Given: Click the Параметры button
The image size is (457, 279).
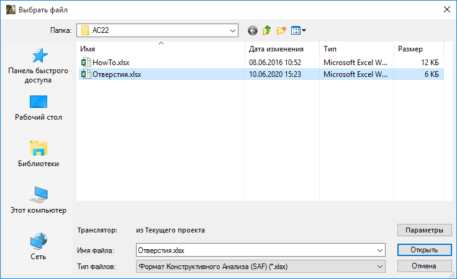Looking at the screenshot, I should [x=425, y=230].
